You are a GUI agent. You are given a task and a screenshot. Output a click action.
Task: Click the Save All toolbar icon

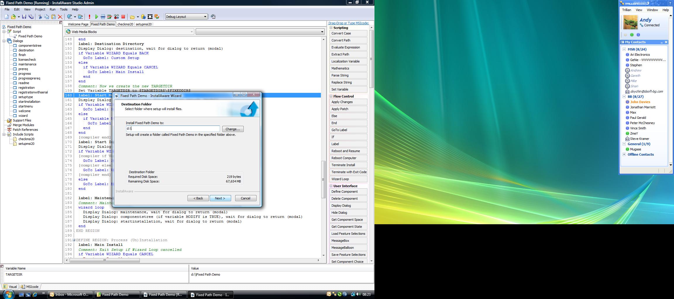click(x=31, y=17)
